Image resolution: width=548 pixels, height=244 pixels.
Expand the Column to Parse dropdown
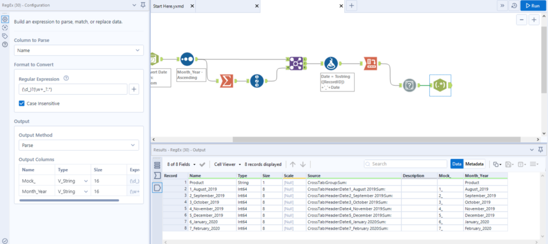pos(79,50)
